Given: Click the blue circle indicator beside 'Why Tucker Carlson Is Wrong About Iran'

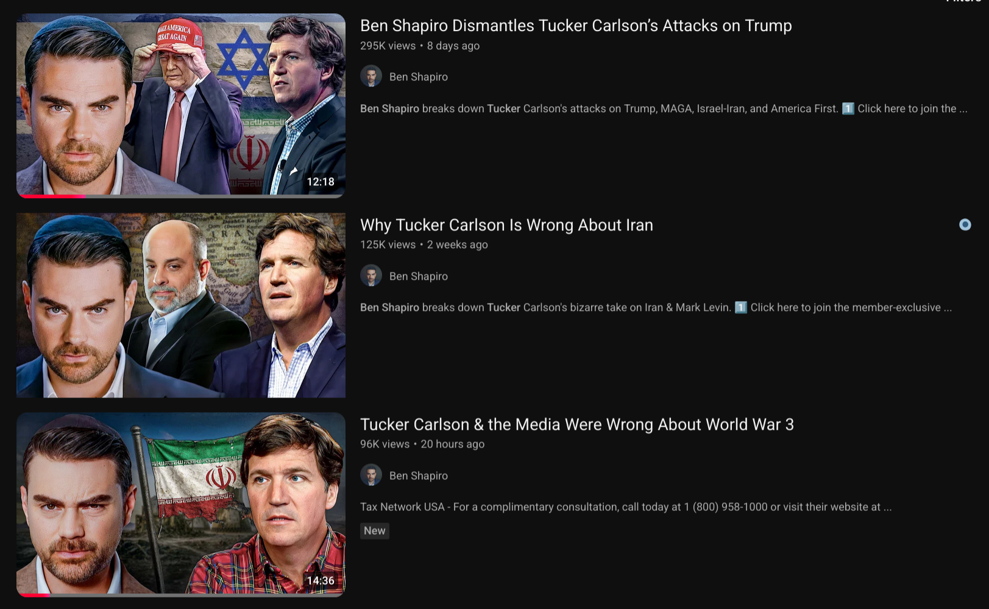Looking at the screenshot, I should pyautogui.click(x=965, y=225).
